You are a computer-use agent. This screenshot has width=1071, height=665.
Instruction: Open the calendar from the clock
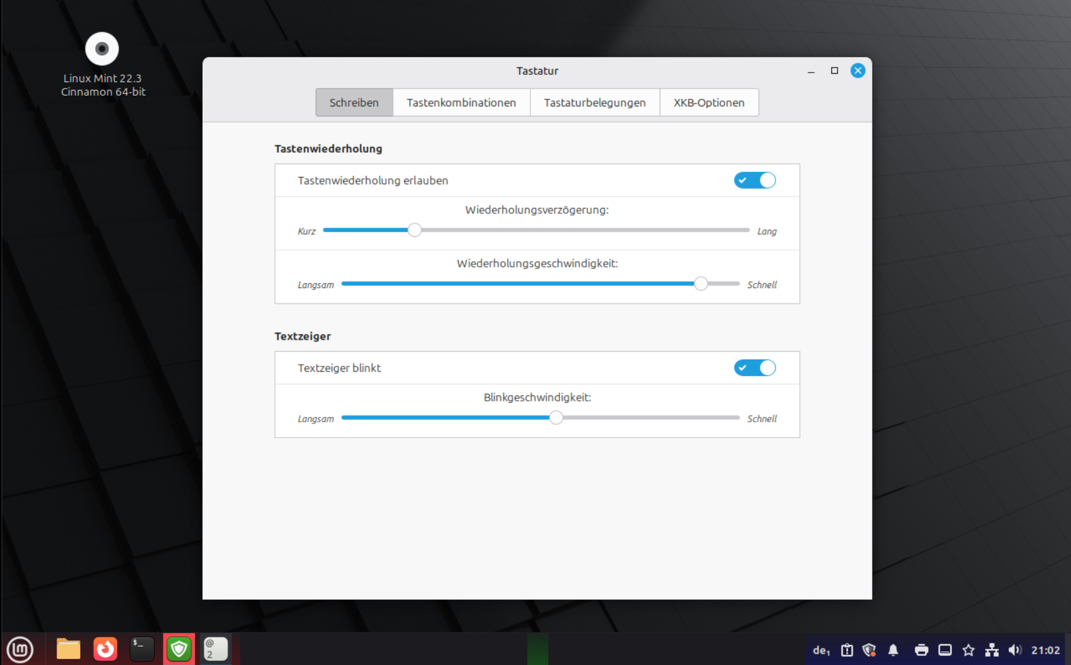1045,650
